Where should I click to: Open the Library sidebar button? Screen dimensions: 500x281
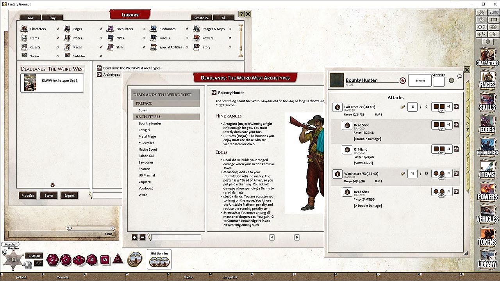tap(487, 259)
